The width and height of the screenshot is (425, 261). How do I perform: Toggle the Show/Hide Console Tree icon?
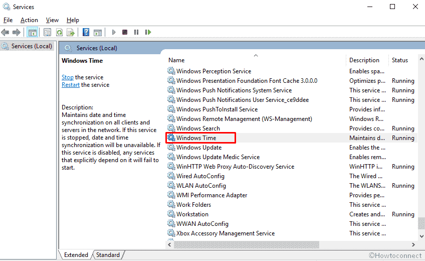(x=32, y=32)
